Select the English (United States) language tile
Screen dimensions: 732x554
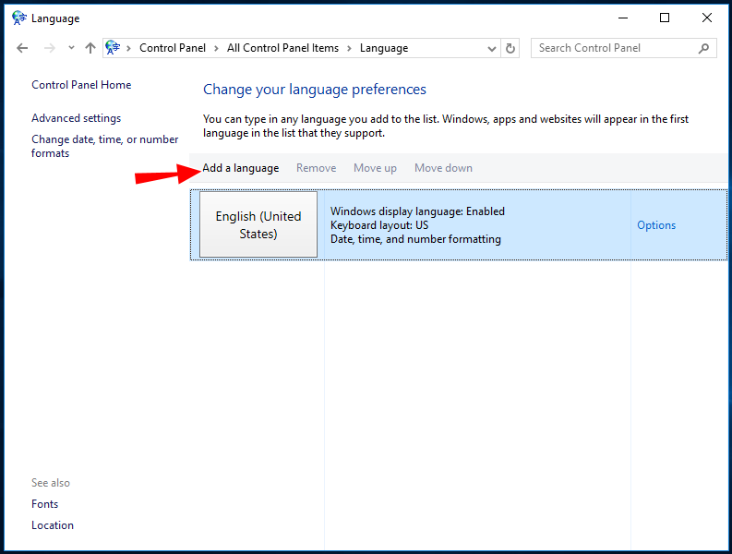tap(258, 224)
